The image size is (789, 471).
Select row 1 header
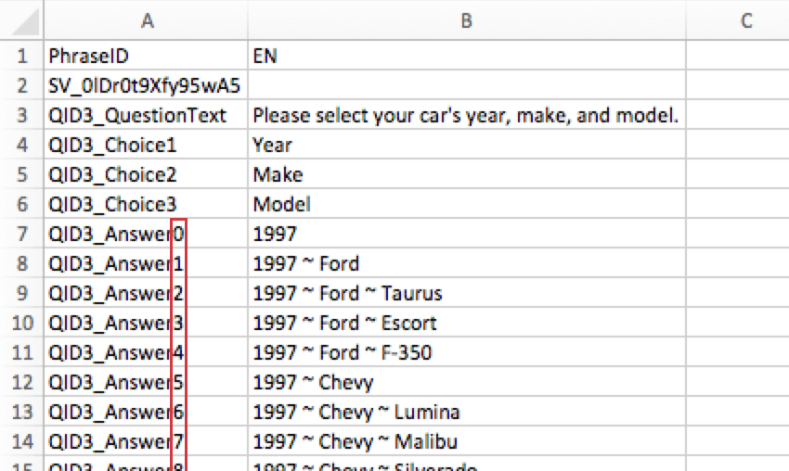[22, 57]
